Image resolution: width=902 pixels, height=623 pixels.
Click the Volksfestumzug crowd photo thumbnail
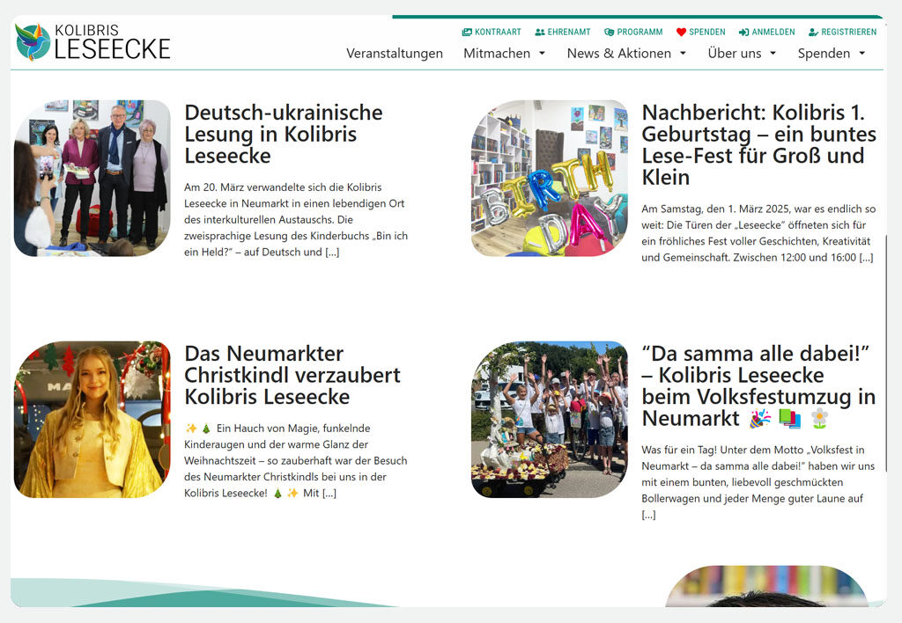tap(550, 420)
